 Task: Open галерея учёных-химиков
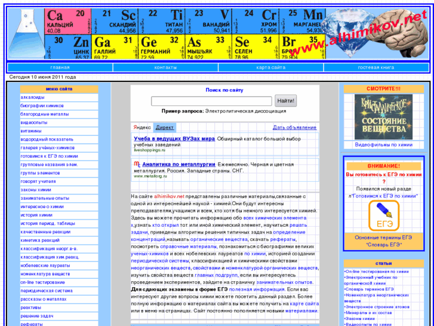coord(48,148)
